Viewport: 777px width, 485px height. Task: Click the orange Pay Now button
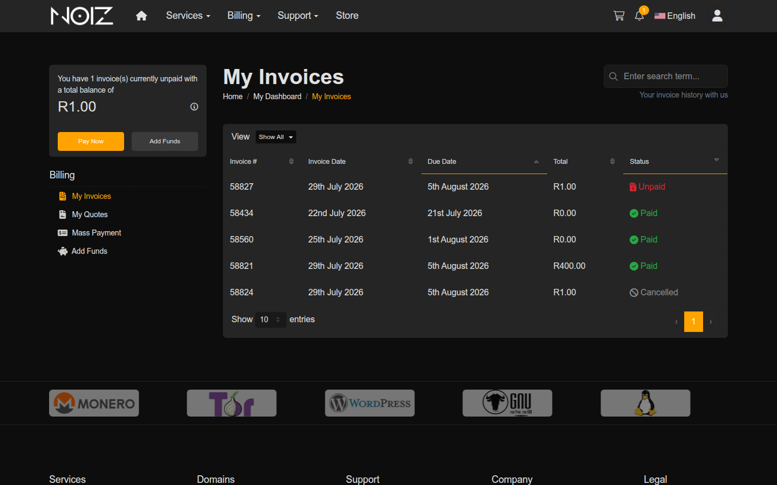point(91,141)
